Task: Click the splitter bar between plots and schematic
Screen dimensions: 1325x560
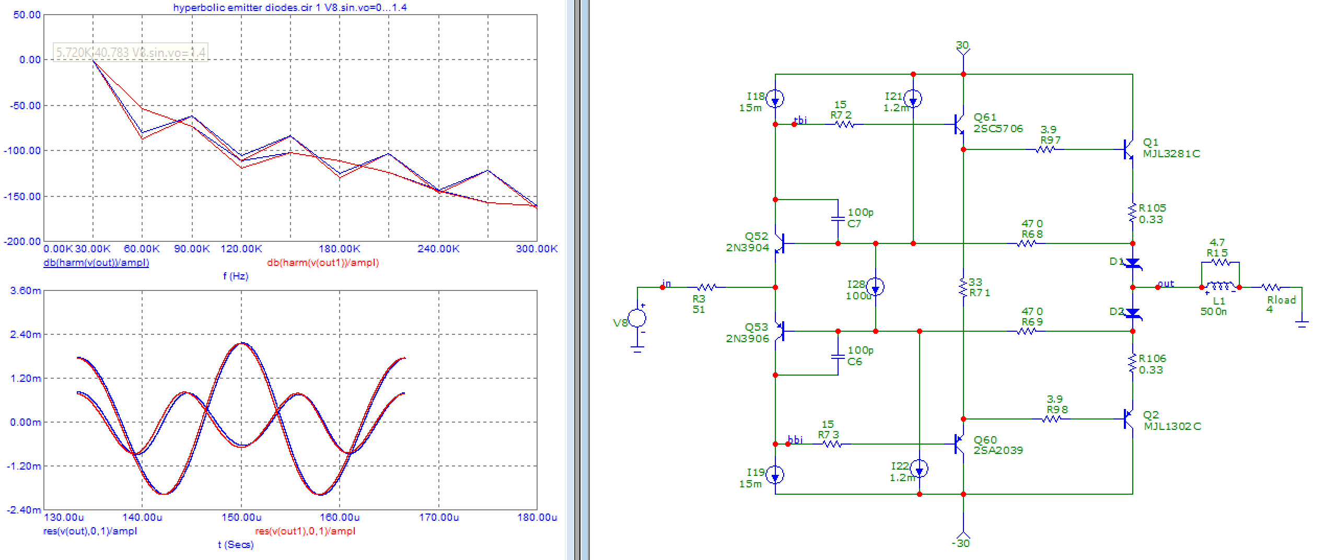Action: point(578,280)
